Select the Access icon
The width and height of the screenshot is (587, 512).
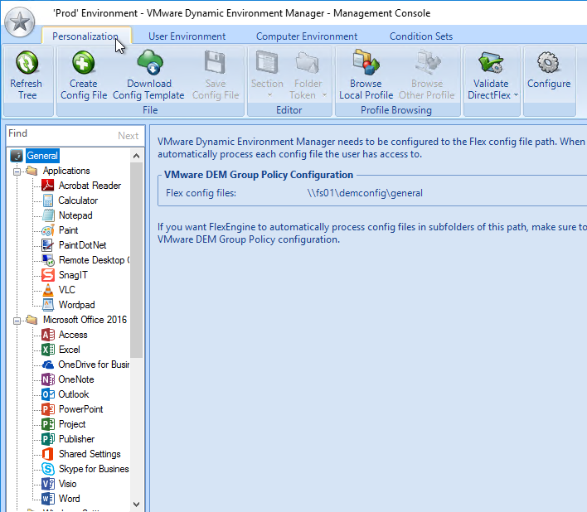pos(48,335)
